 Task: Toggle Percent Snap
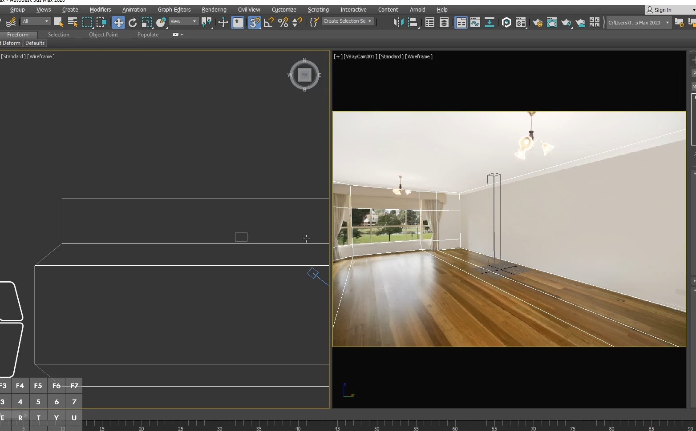283,22
